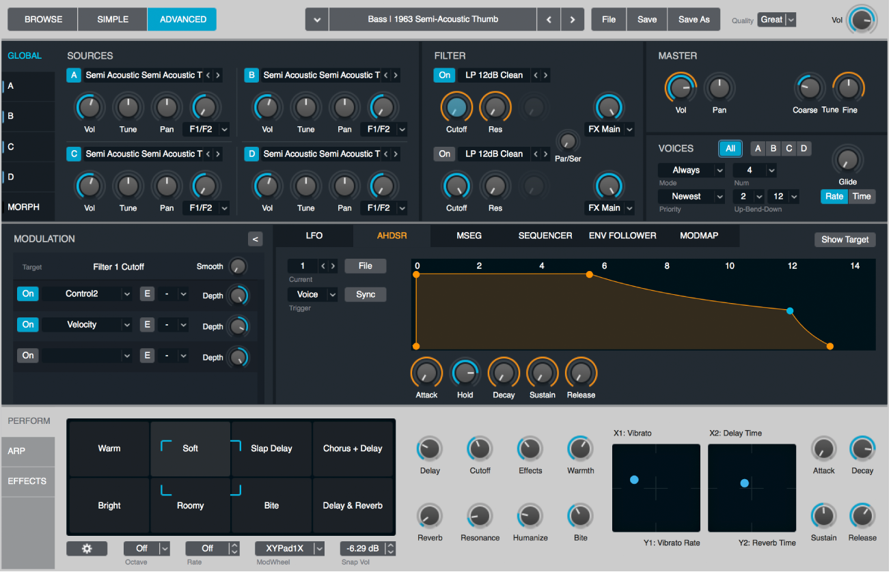
Task: Switch to the MSEG tab
Action: click(468, 235)
